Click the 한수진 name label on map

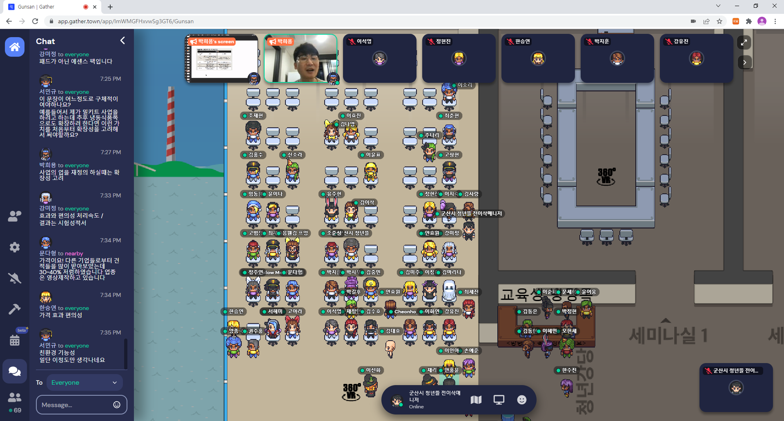[x=566, y=370]
